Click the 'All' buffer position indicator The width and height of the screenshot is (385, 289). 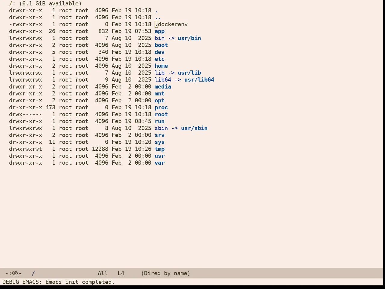(x=103, y=273)
